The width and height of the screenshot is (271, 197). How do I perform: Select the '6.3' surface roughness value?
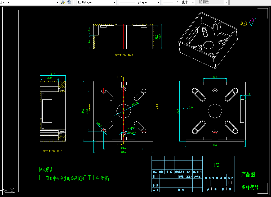tap(251, 20)
